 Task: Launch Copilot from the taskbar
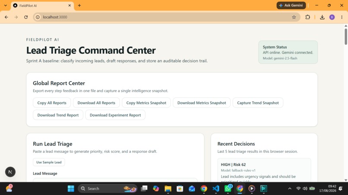[x=156, y=189]
